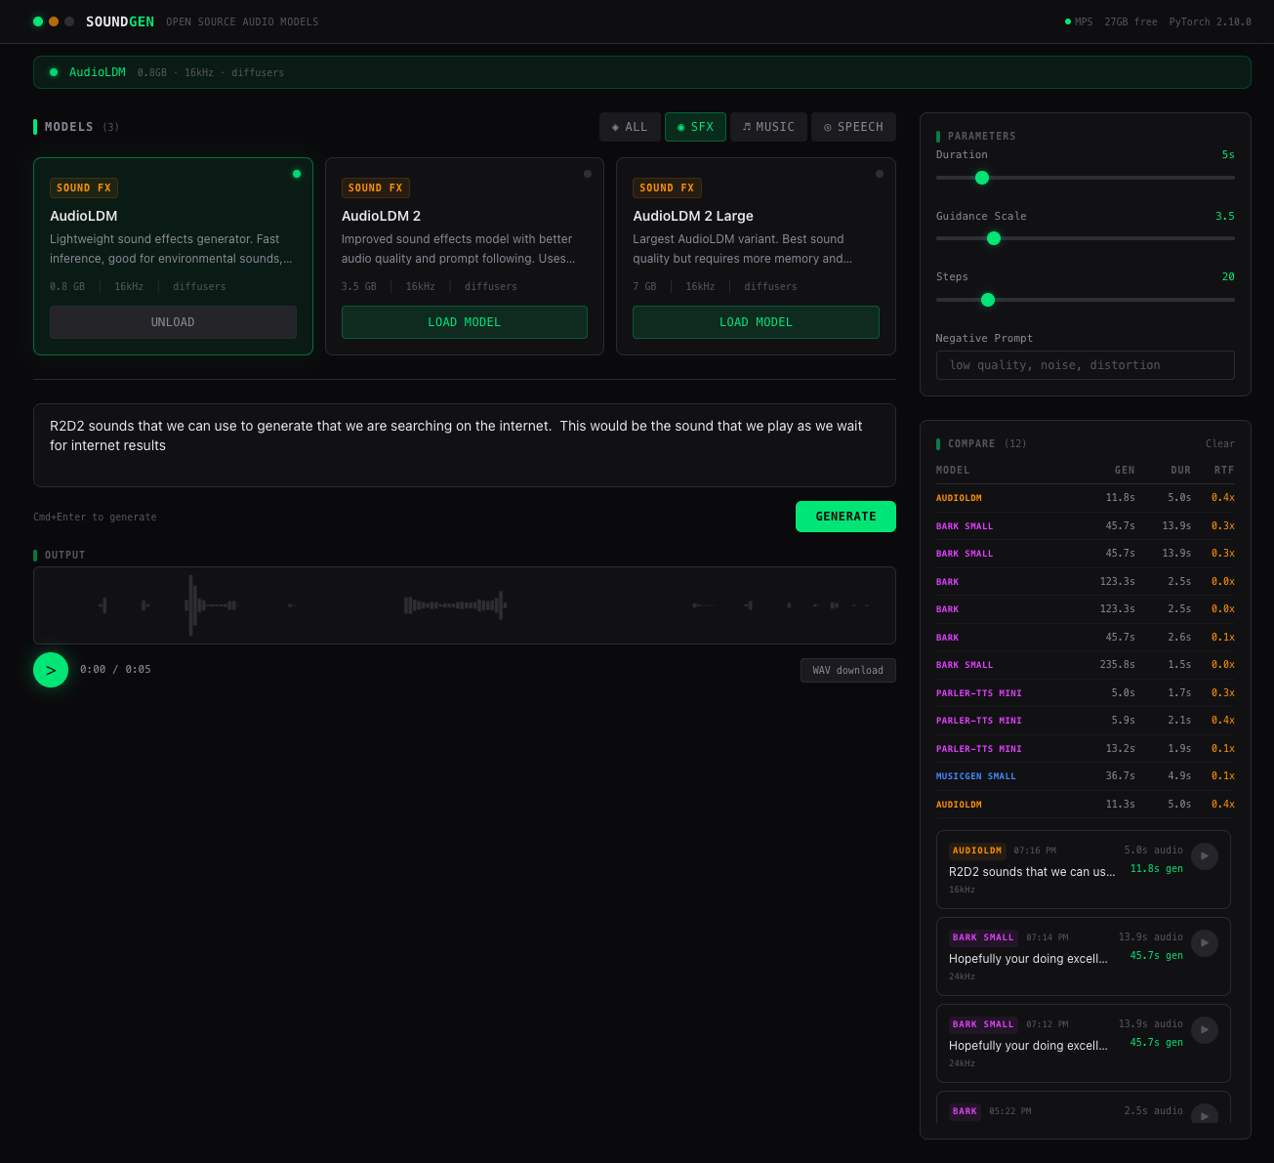This screenshot has height=1163, width=1274.
Task: Clear the compare table
Action: pos(1219,443)
